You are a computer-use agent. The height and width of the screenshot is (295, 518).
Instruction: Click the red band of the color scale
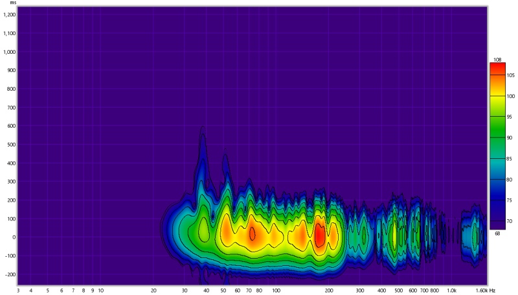click(497, 68)
